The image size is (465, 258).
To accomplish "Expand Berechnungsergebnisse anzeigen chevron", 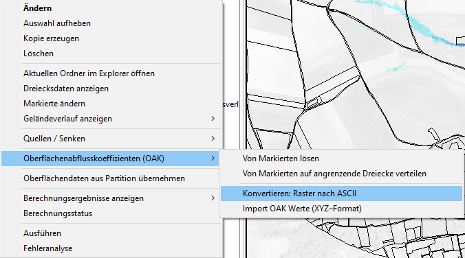I will 213,198.
